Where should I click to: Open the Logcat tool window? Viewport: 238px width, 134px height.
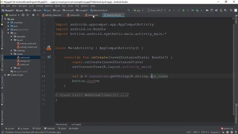(23, 128)
